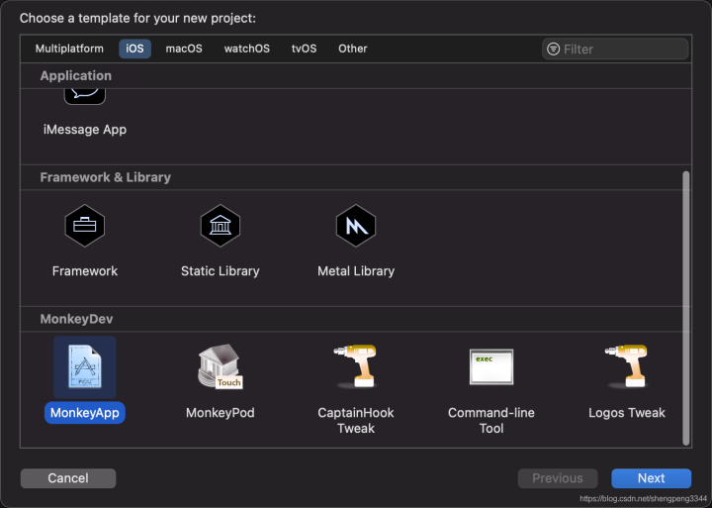Click the CaptainHook Tweak label

pyautogui.click(x=356, y=420)
